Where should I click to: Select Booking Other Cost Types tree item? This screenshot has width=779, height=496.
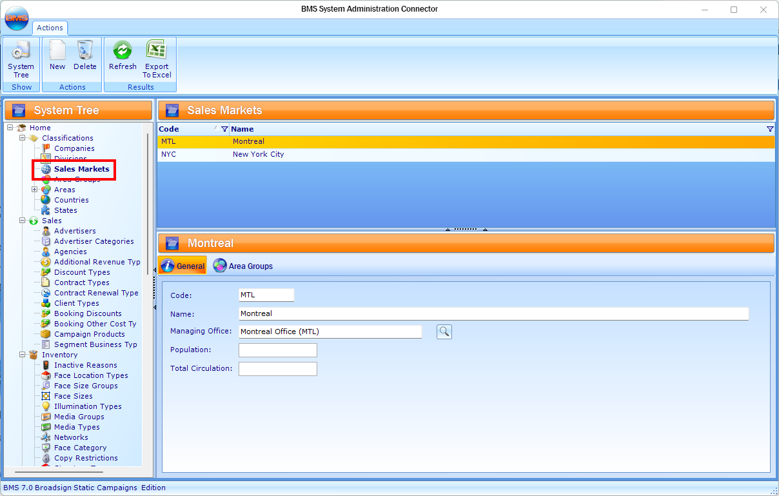95,324
